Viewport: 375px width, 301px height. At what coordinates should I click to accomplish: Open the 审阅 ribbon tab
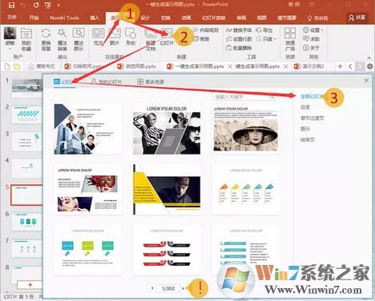241,18
